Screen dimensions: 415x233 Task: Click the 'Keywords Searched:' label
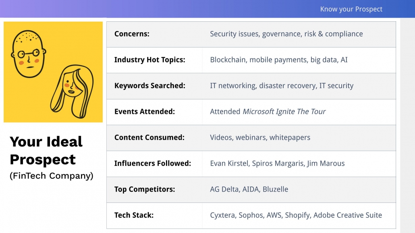tap(150, 86)
